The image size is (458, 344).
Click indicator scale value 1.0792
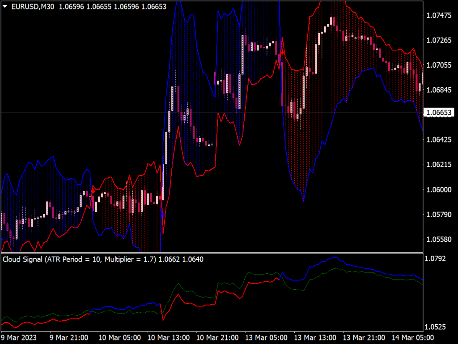point(435,258)
